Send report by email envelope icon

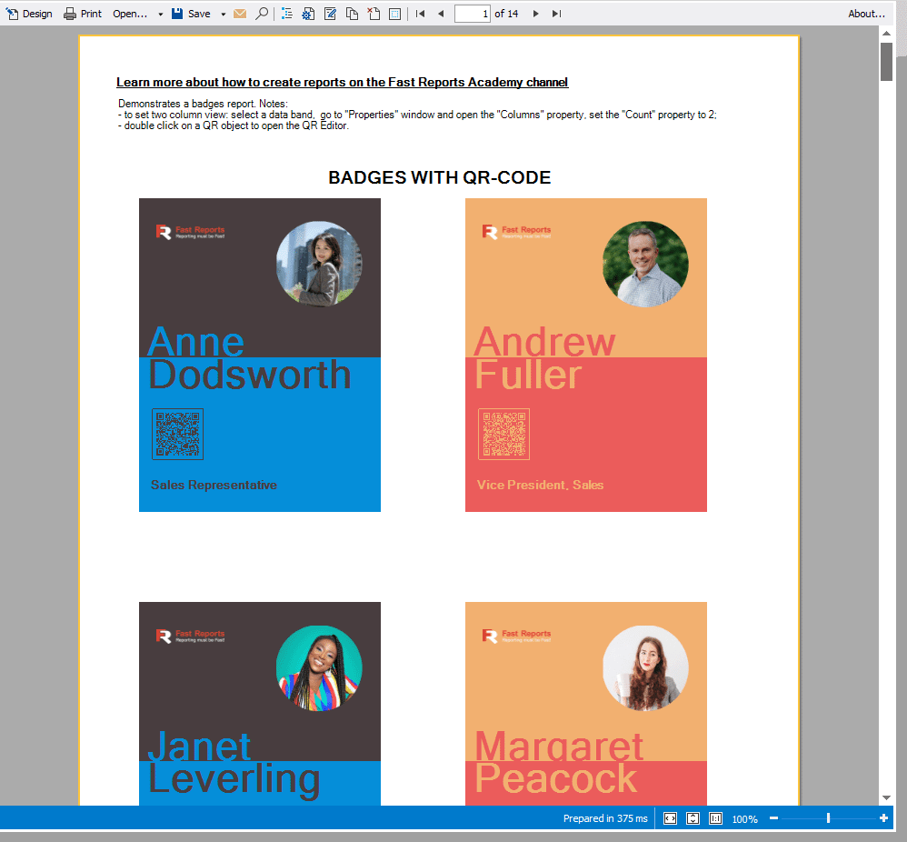tap(240, 14)
